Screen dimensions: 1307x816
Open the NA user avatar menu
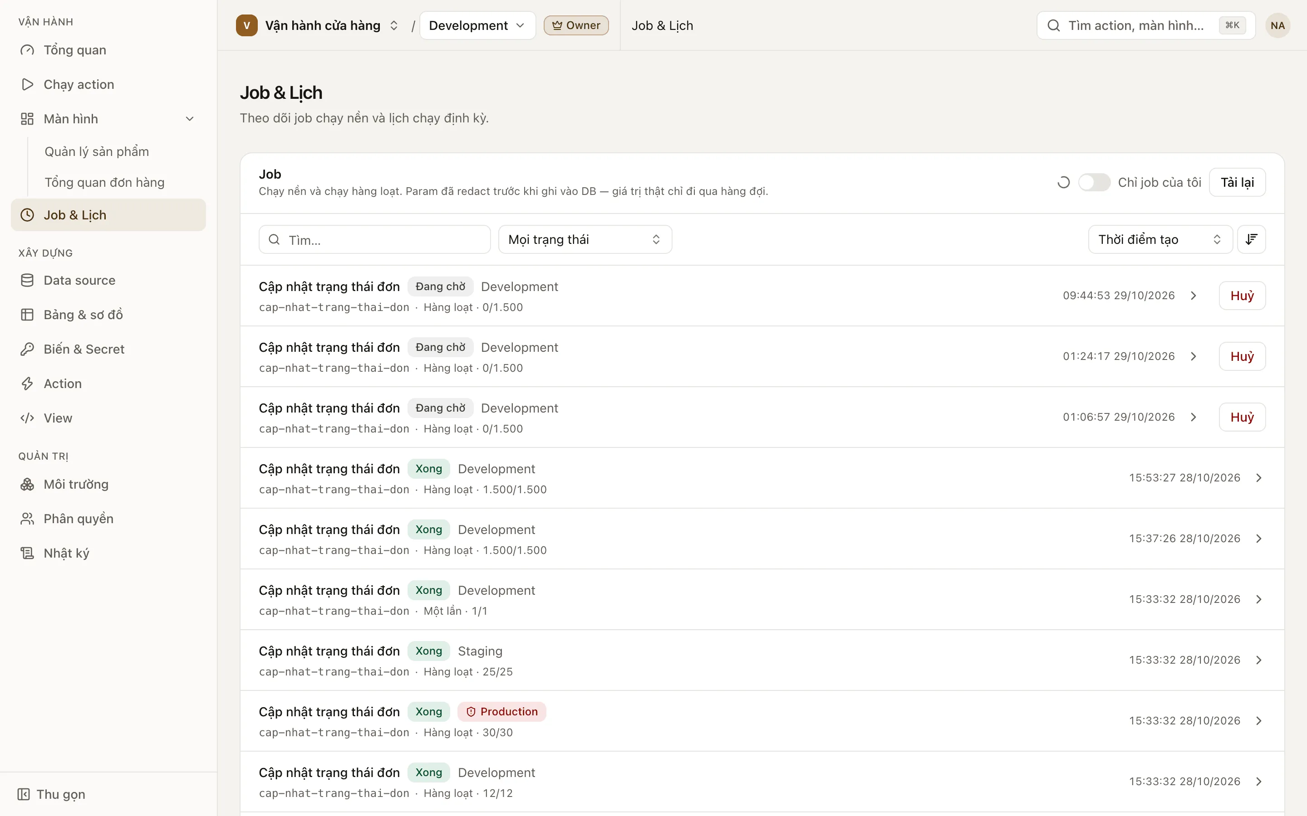point(1278,25)
